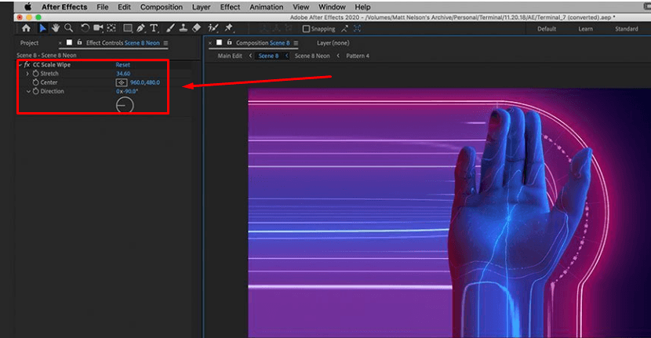The image size is (651, 338).
Task: Open the After Effects app menu
Action: tap(64, 7)
